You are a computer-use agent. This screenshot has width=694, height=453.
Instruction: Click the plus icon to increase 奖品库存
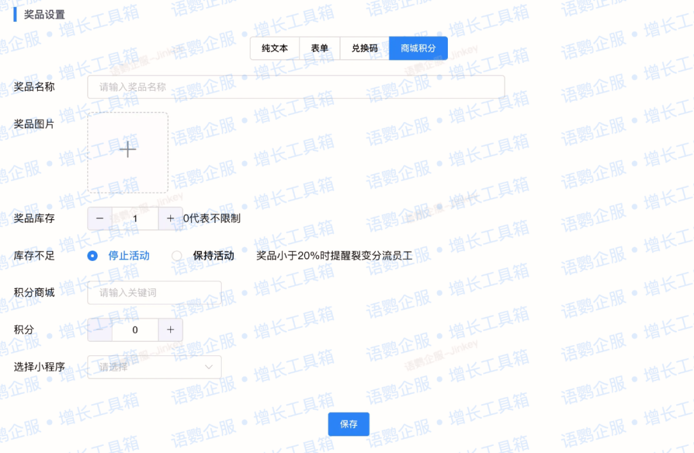[170, 218]
